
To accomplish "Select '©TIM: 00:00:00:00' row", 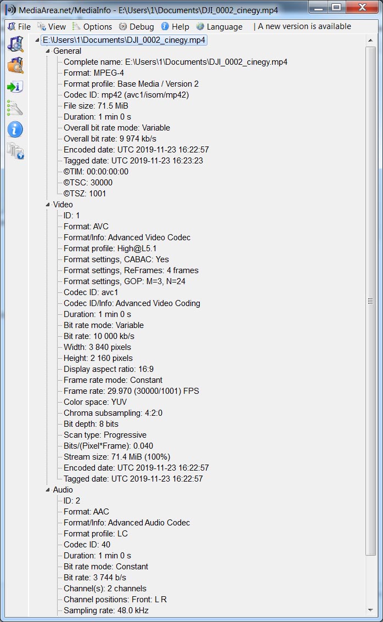I will (x=96, y=172).
